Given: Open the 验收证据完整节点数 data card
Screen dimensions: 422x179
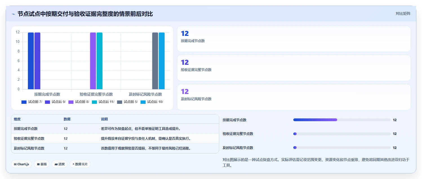Looking at the screenshot, I should tap(294, 68).
